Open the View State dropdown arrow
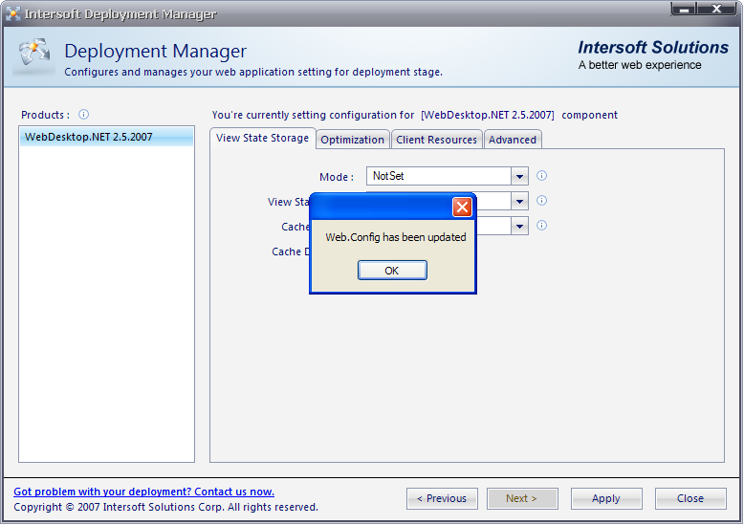This screenshot has width=744, height=525. coord(519,202)
